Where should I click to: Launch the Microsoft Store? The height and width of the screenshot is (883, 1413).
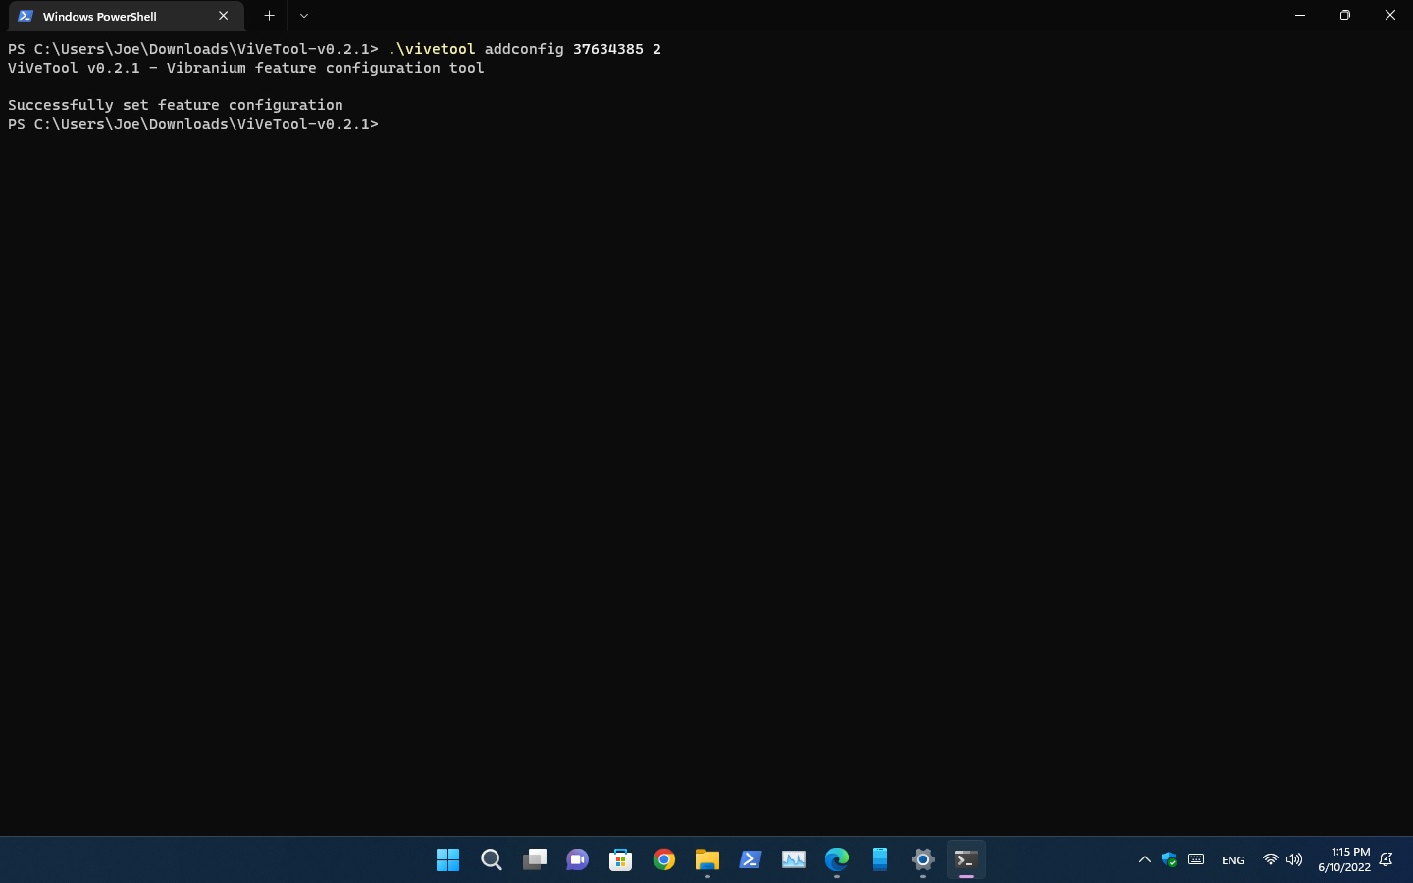[x=620, y=859]
